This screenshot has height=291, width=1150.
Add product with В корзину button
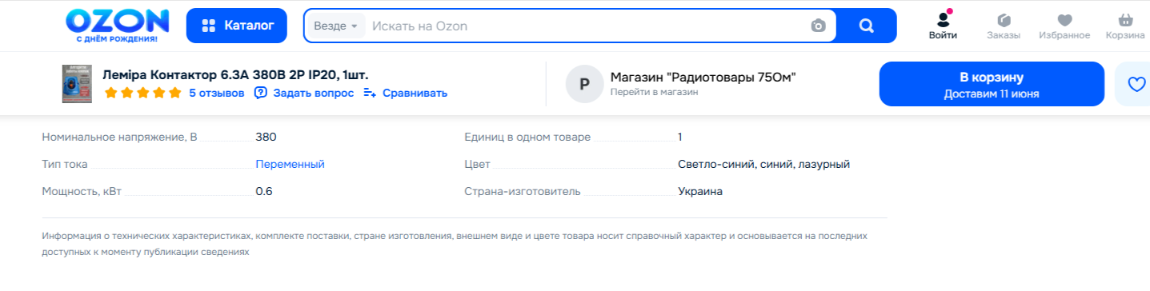[x=992, y=84]
